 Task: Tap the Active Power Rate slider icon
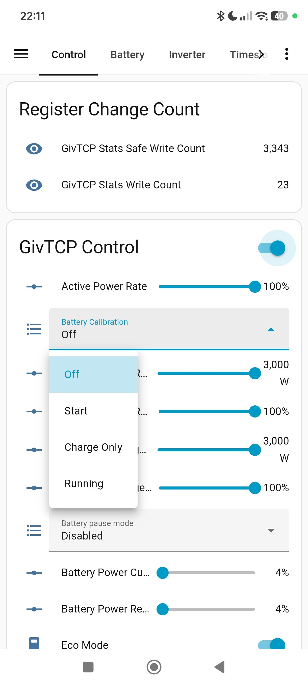(34, 287)
